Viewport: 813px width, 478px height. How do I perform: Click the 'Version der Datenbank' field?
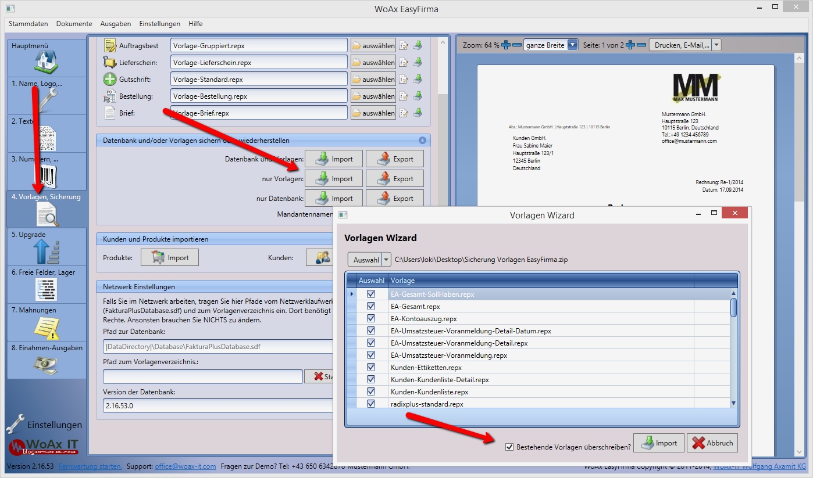217,405
